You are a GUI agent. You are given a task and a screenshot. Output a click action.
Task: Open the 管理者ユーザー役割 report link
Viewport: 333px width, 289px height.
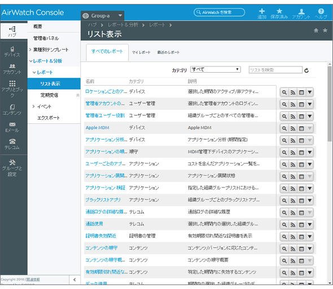click(105, 115)
